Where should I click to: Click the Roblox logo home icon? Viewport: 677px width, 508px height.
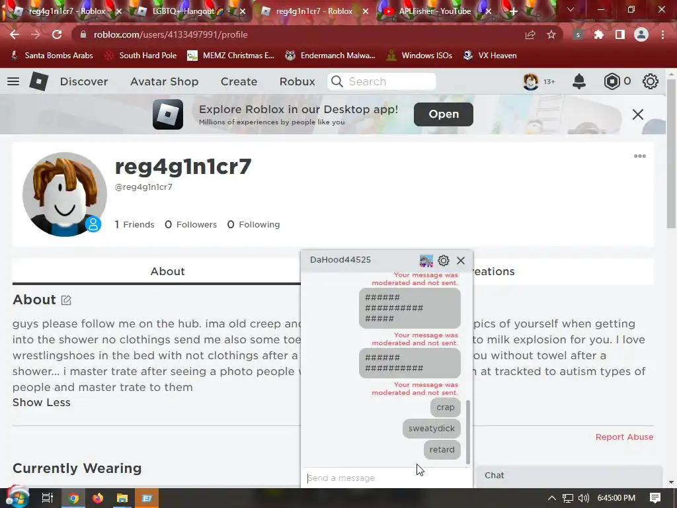(38, 81)
